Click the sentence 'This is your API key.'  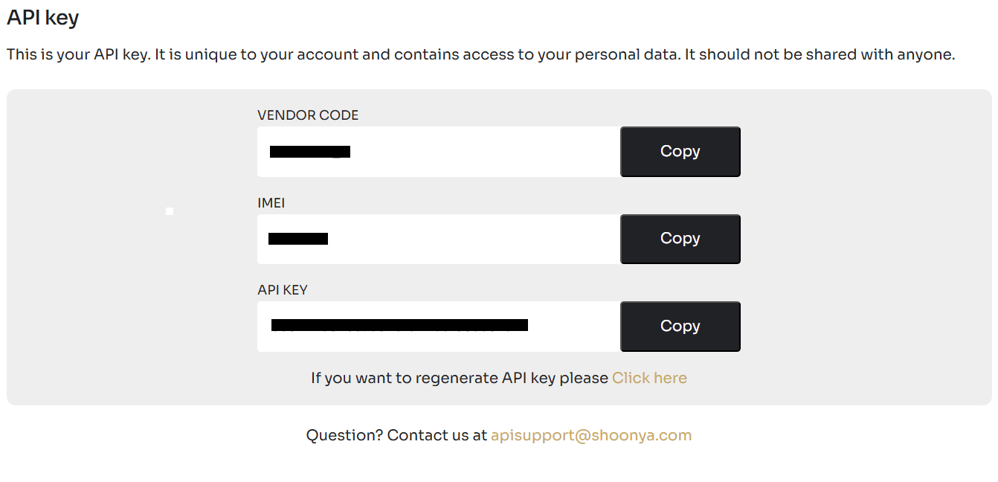click(78, 55)
